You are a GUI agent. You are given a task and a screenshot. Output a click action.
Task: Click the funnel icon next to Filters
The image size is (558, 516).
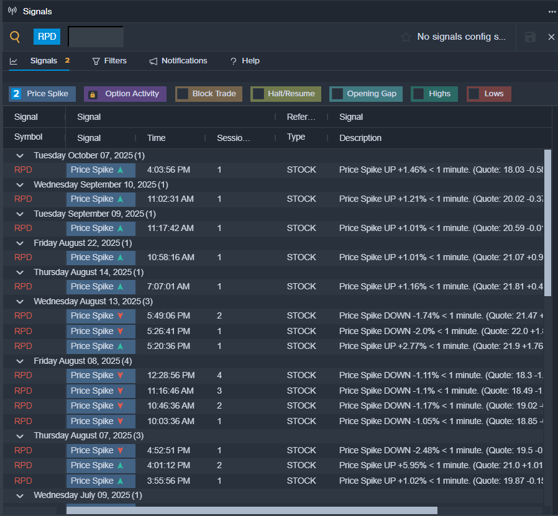96,61
